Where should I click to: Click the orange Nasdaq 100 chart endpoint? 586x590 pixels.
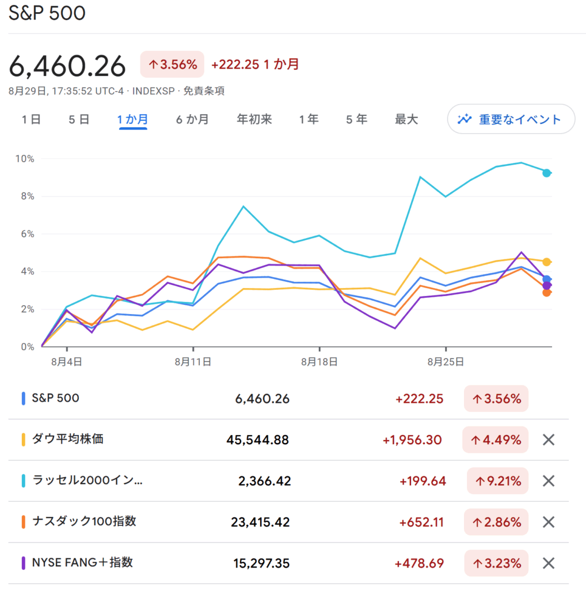[546, 292]
